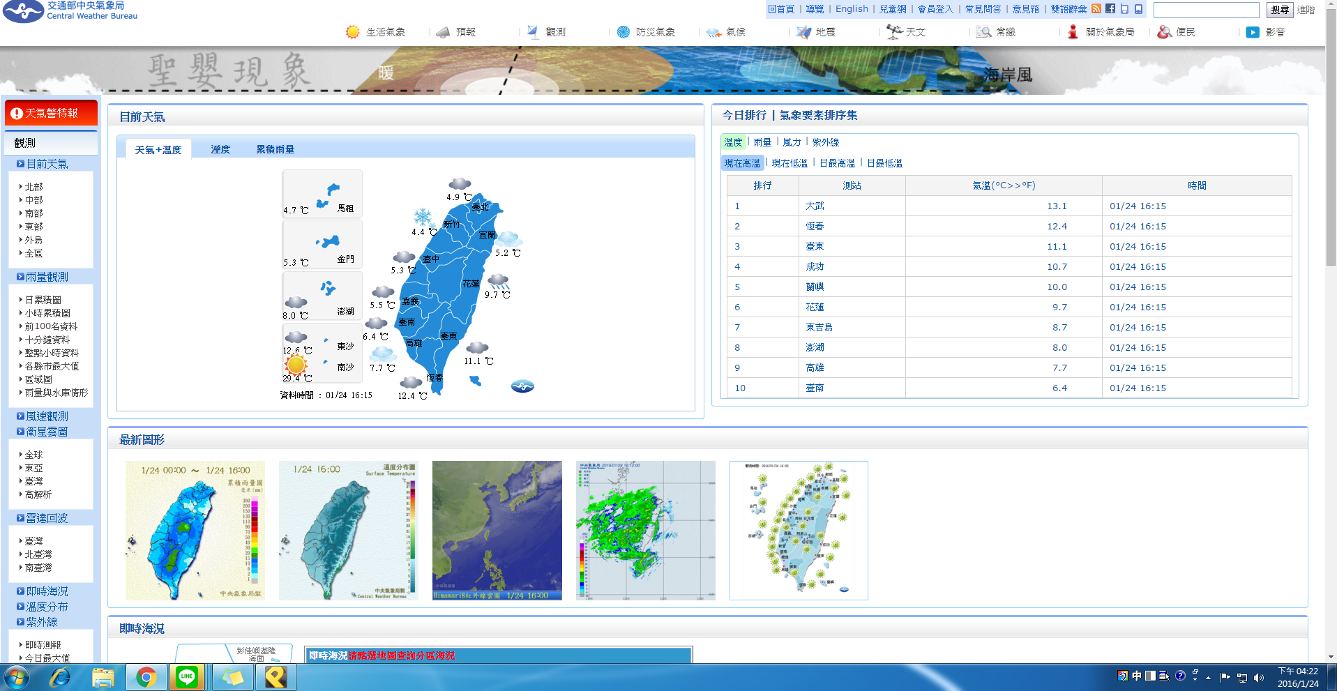Click the 影音 play video icon

pos(1253,32)
